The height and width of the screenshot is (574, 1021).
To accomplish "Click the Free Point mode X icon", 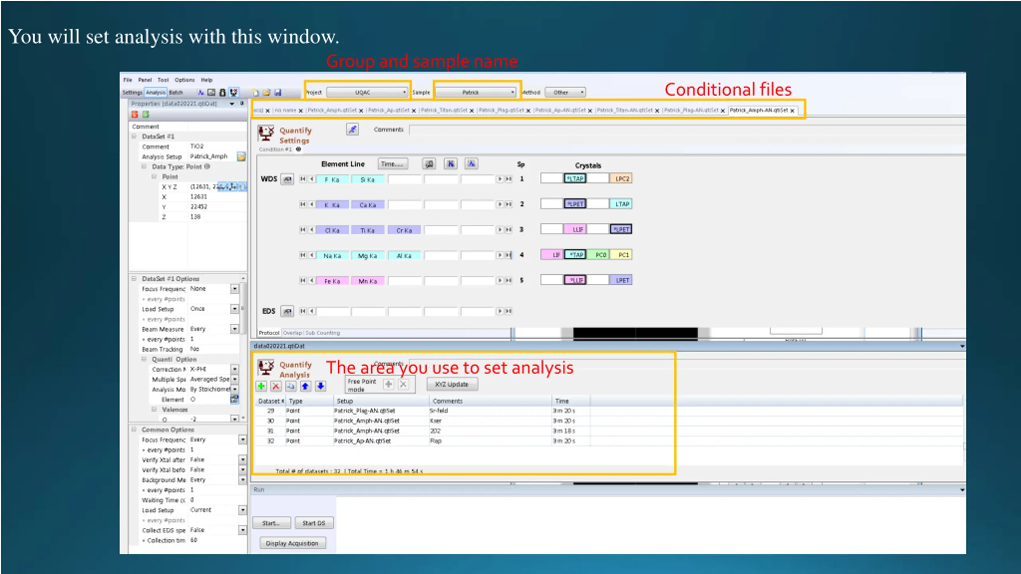I will click(403, 384).
